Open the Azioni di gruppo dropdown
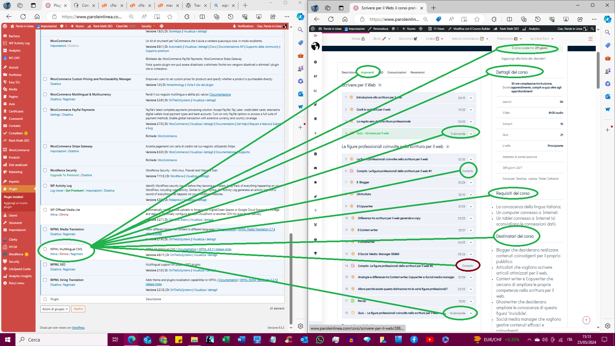The height and width of the screenshot is (346, 615). (x=55, y=309)
